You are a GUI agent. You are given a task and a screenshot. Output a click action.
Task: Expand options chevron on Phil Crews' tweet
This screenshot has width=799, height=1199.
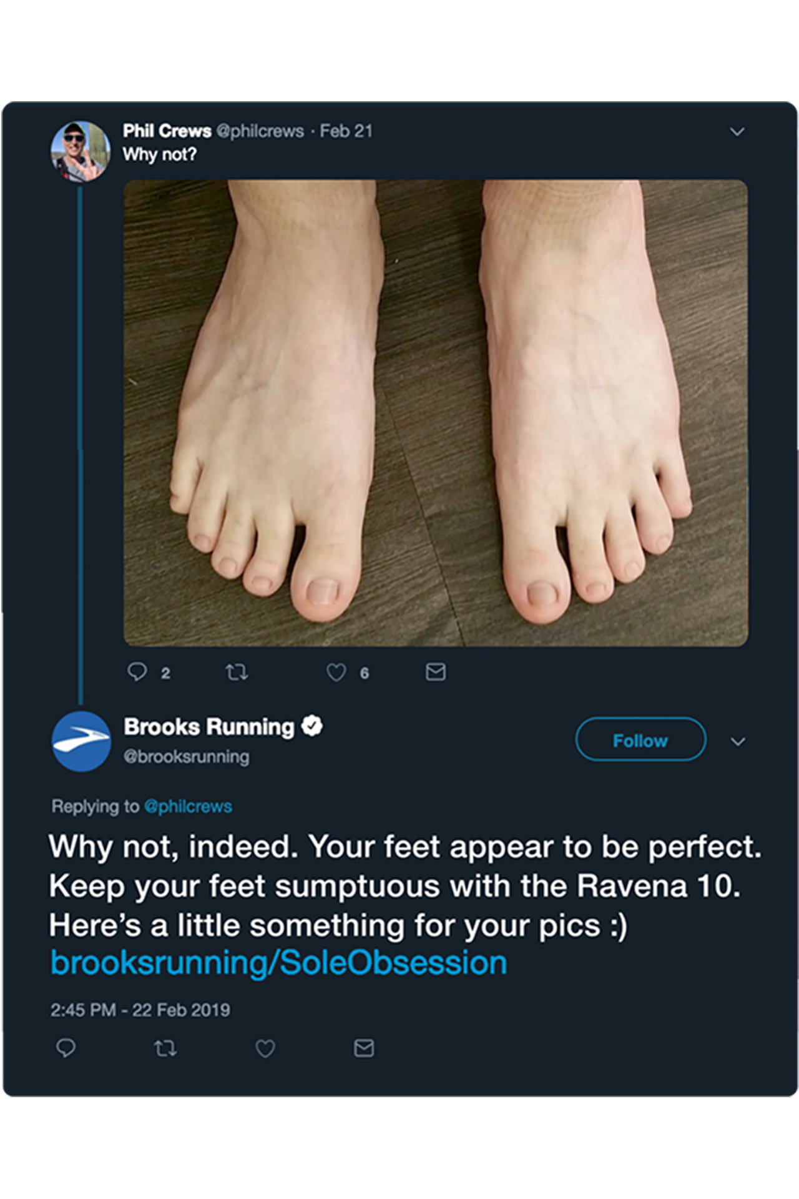point(737,132)
